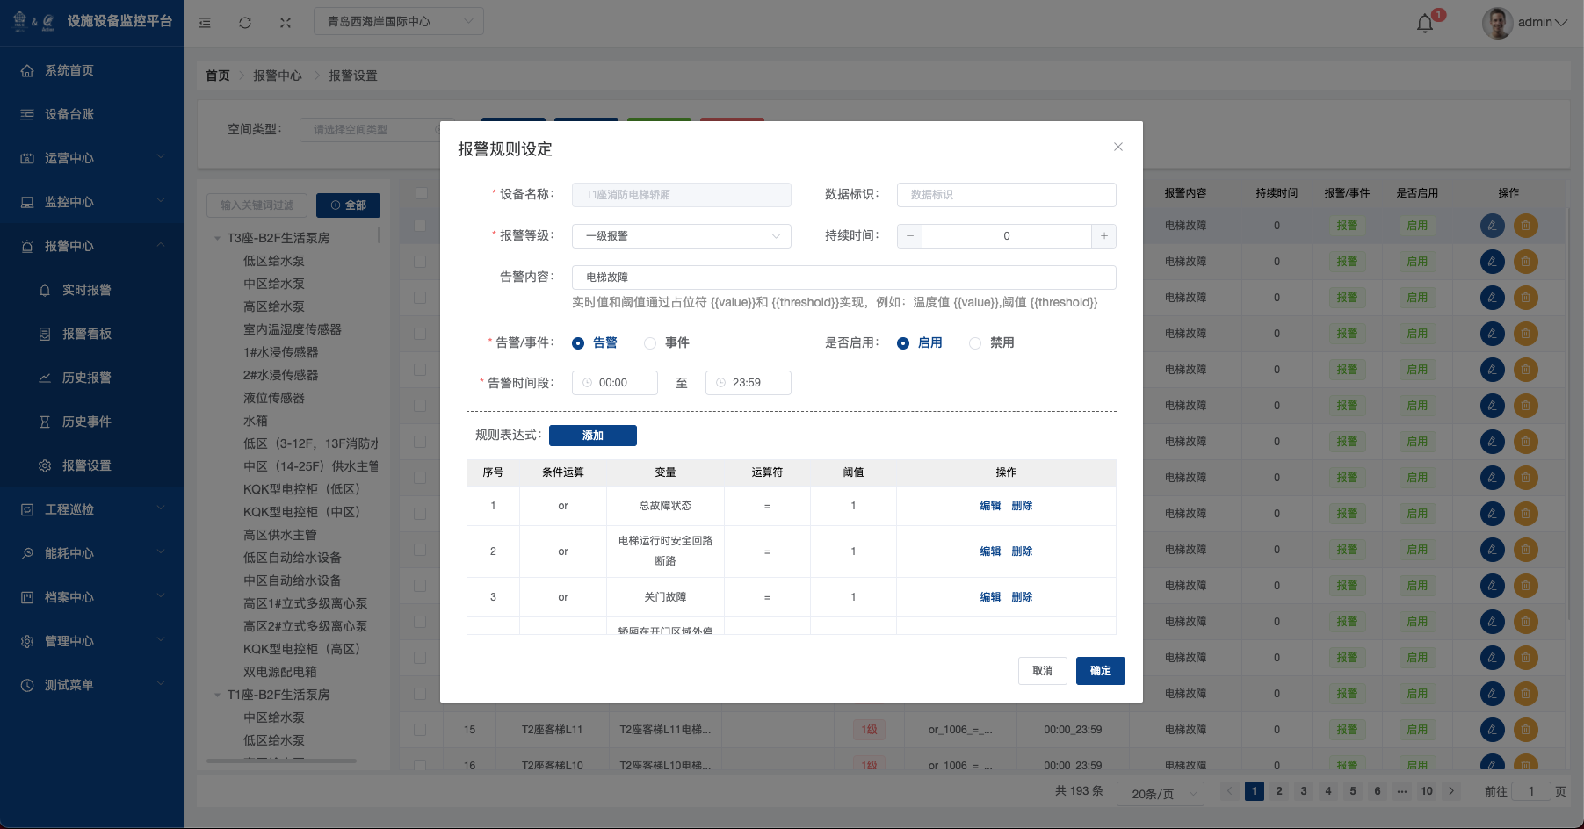Select the 禁用 radio button
Image resolution: width=1584 pixels, height=829 pixels.
[975, 343]
